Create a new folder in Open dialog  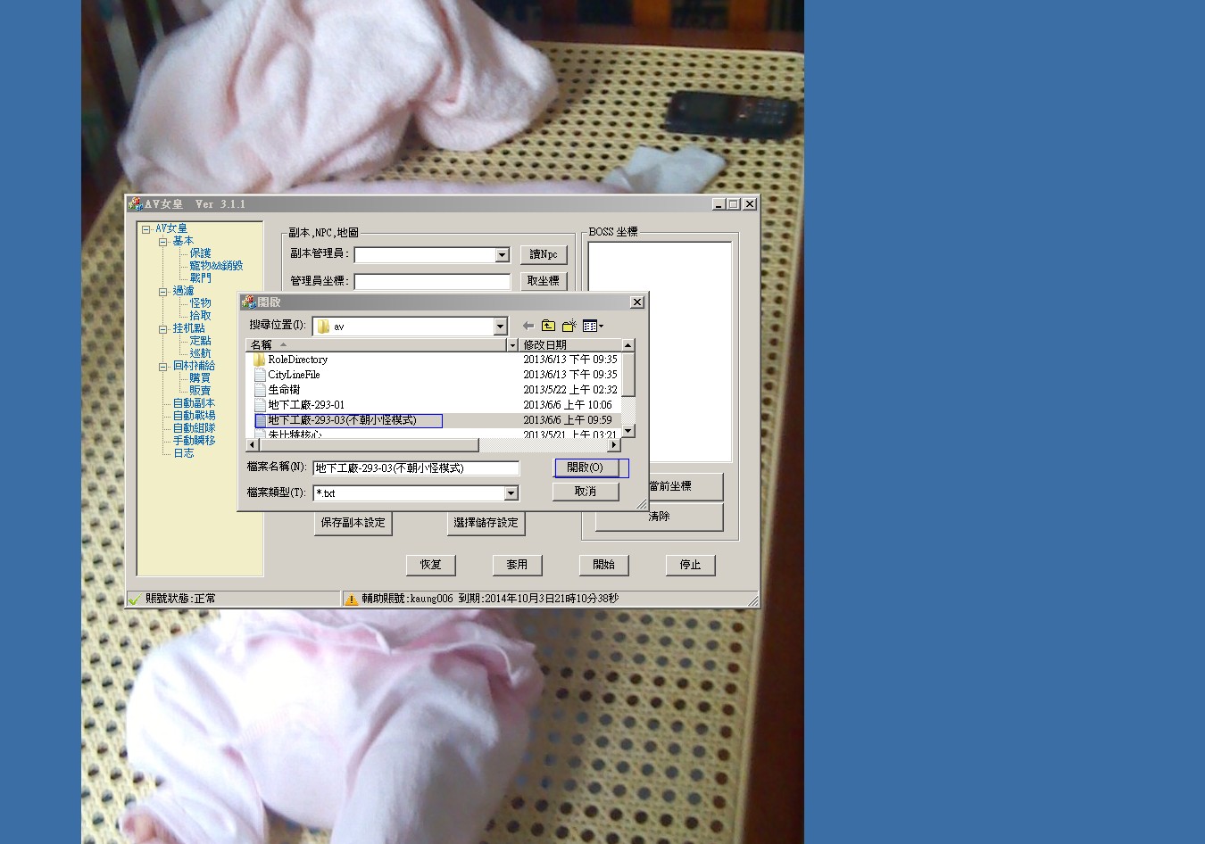[569, 326]
